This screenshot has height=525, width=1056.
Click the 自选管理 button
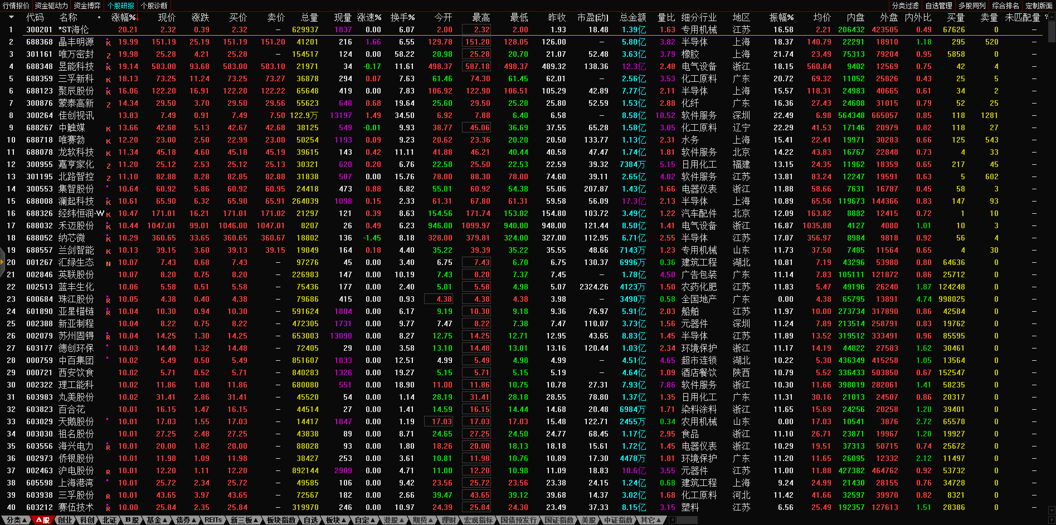(938, 6)
